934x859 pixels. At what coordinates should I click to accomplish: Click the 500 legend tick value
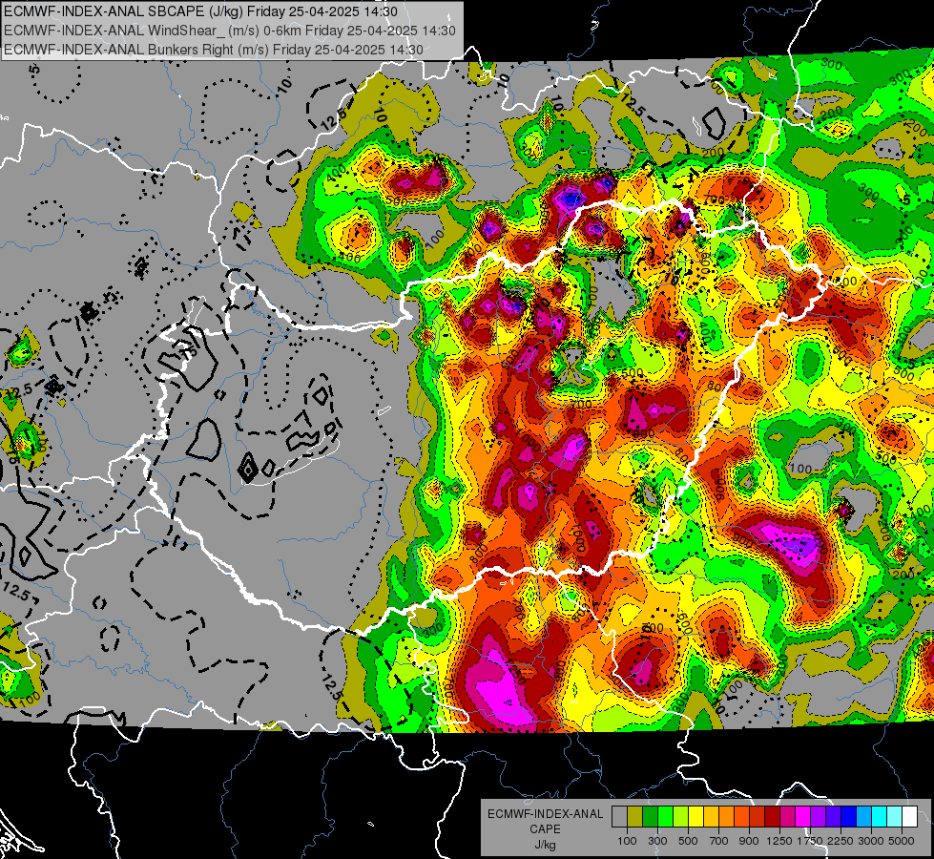point(688,841)
